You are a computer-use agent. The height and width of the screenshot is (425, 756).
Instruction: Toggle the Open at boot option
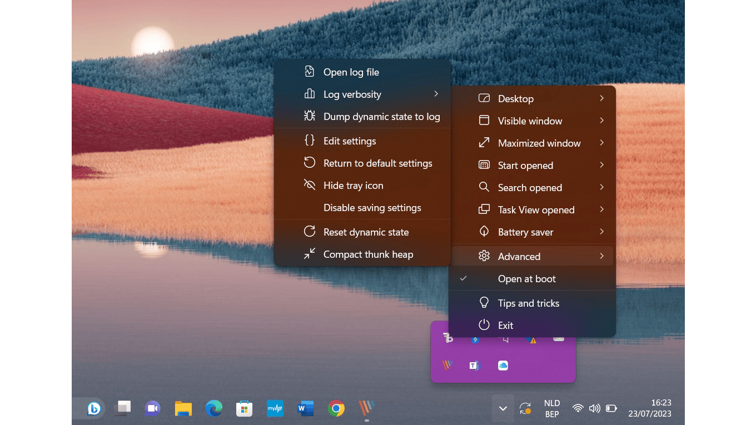[532, 279]
